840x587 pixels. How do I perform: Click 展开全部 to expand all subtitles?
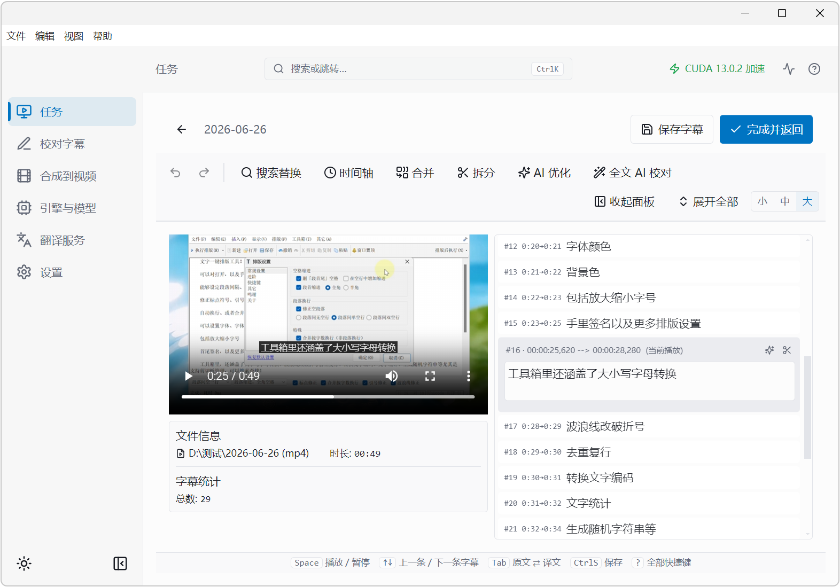(x=709, y=201)
